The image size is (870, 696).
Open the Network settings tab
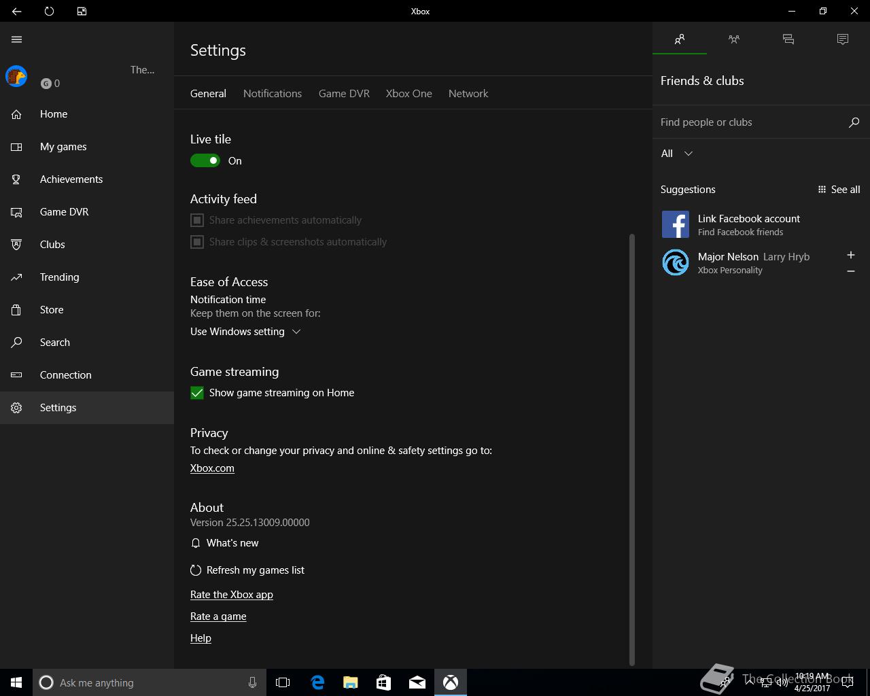pyautogui.click(x=468, y=94)
